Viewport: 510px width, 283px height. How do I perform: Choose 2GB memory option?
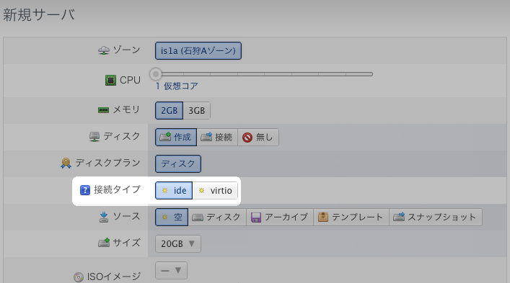click(169, 111)
